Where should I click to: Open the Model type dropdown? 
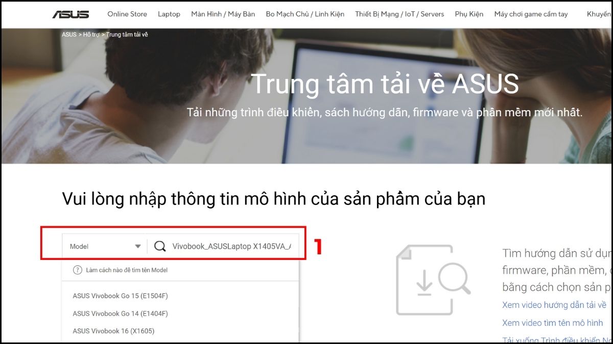(x=102, y=246)
